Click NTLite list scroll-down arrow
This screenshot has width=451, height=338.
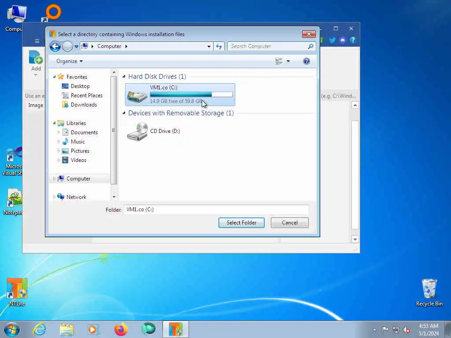(355, 239)
